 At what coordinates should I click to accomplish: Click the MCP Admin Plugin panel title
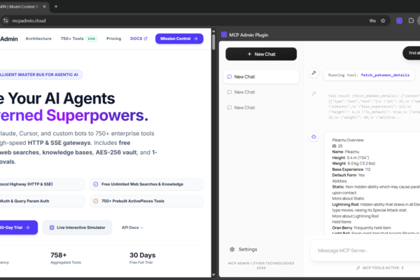point(248,35)
